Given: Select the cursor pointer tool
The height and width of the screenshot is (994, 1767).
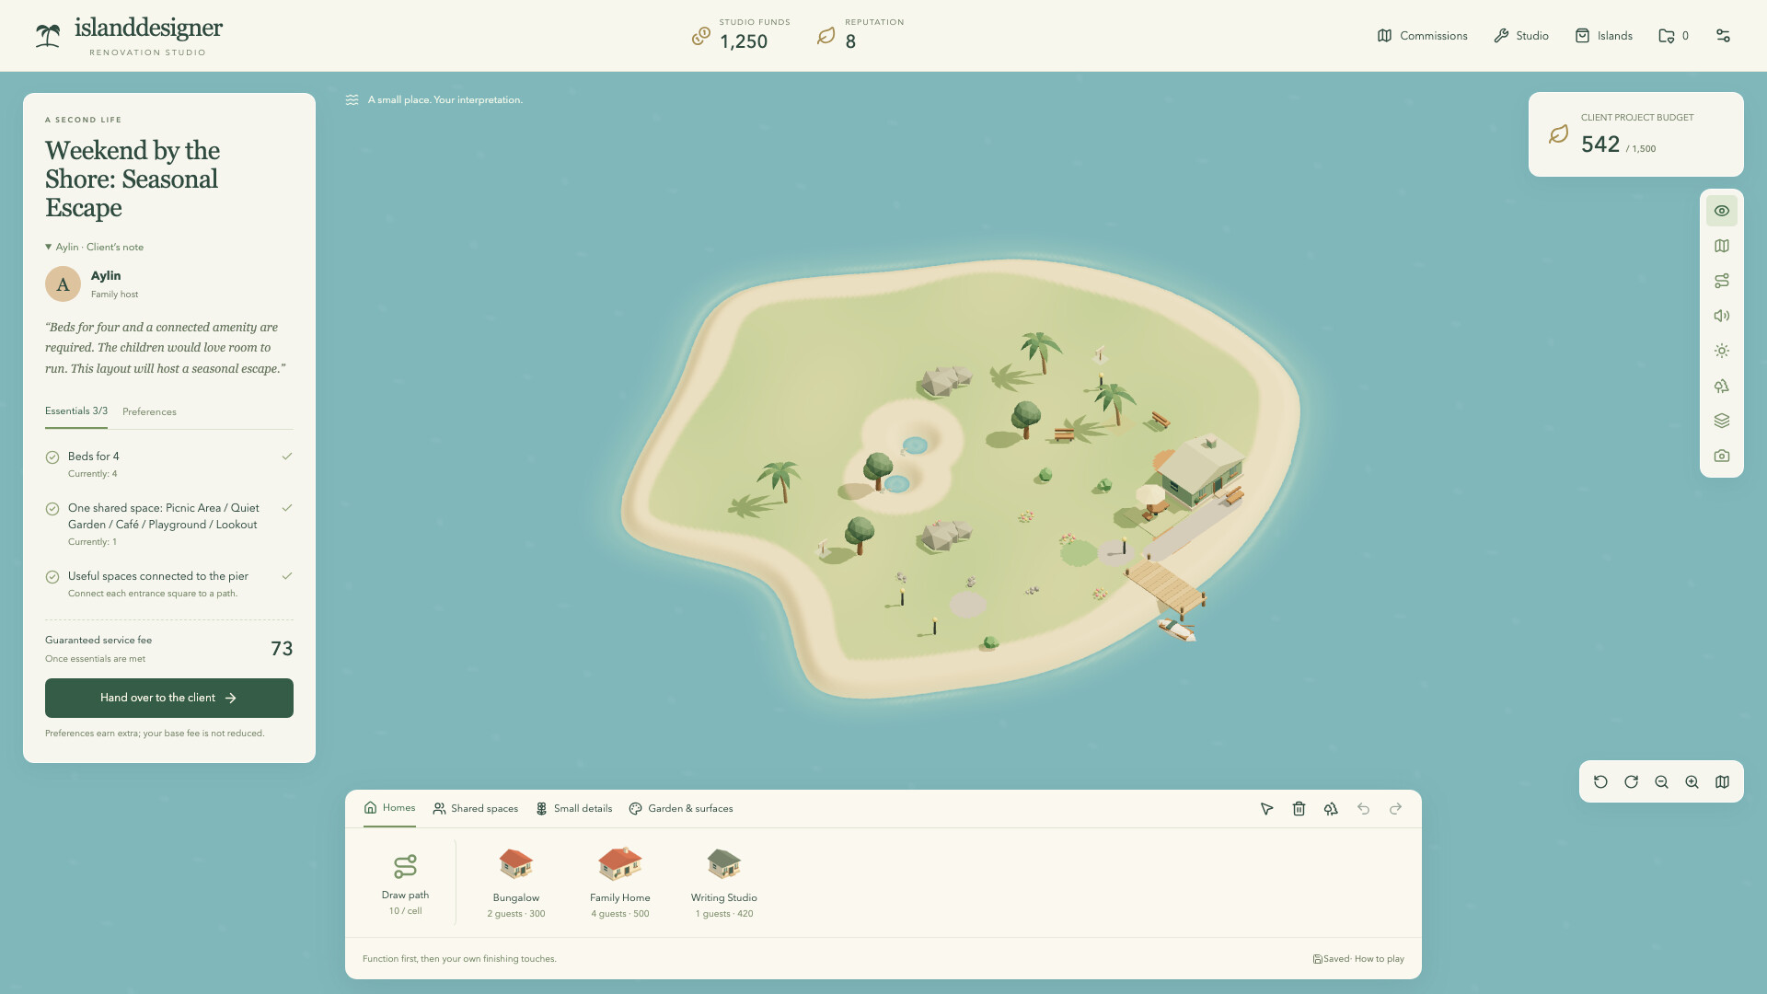Looking at the screenshot, I should [1266, 808].
